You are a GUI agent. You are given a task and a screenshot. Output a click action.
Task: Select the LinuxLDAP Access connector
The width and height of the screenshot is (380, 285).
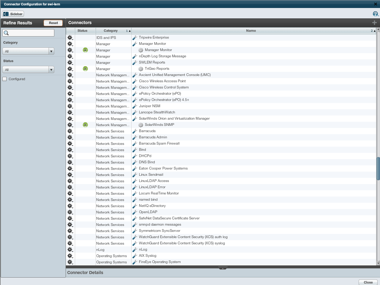click(x=154, y=181)
